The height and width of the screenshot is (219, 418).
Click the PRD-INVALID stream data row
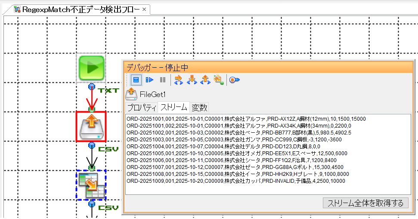236,181
